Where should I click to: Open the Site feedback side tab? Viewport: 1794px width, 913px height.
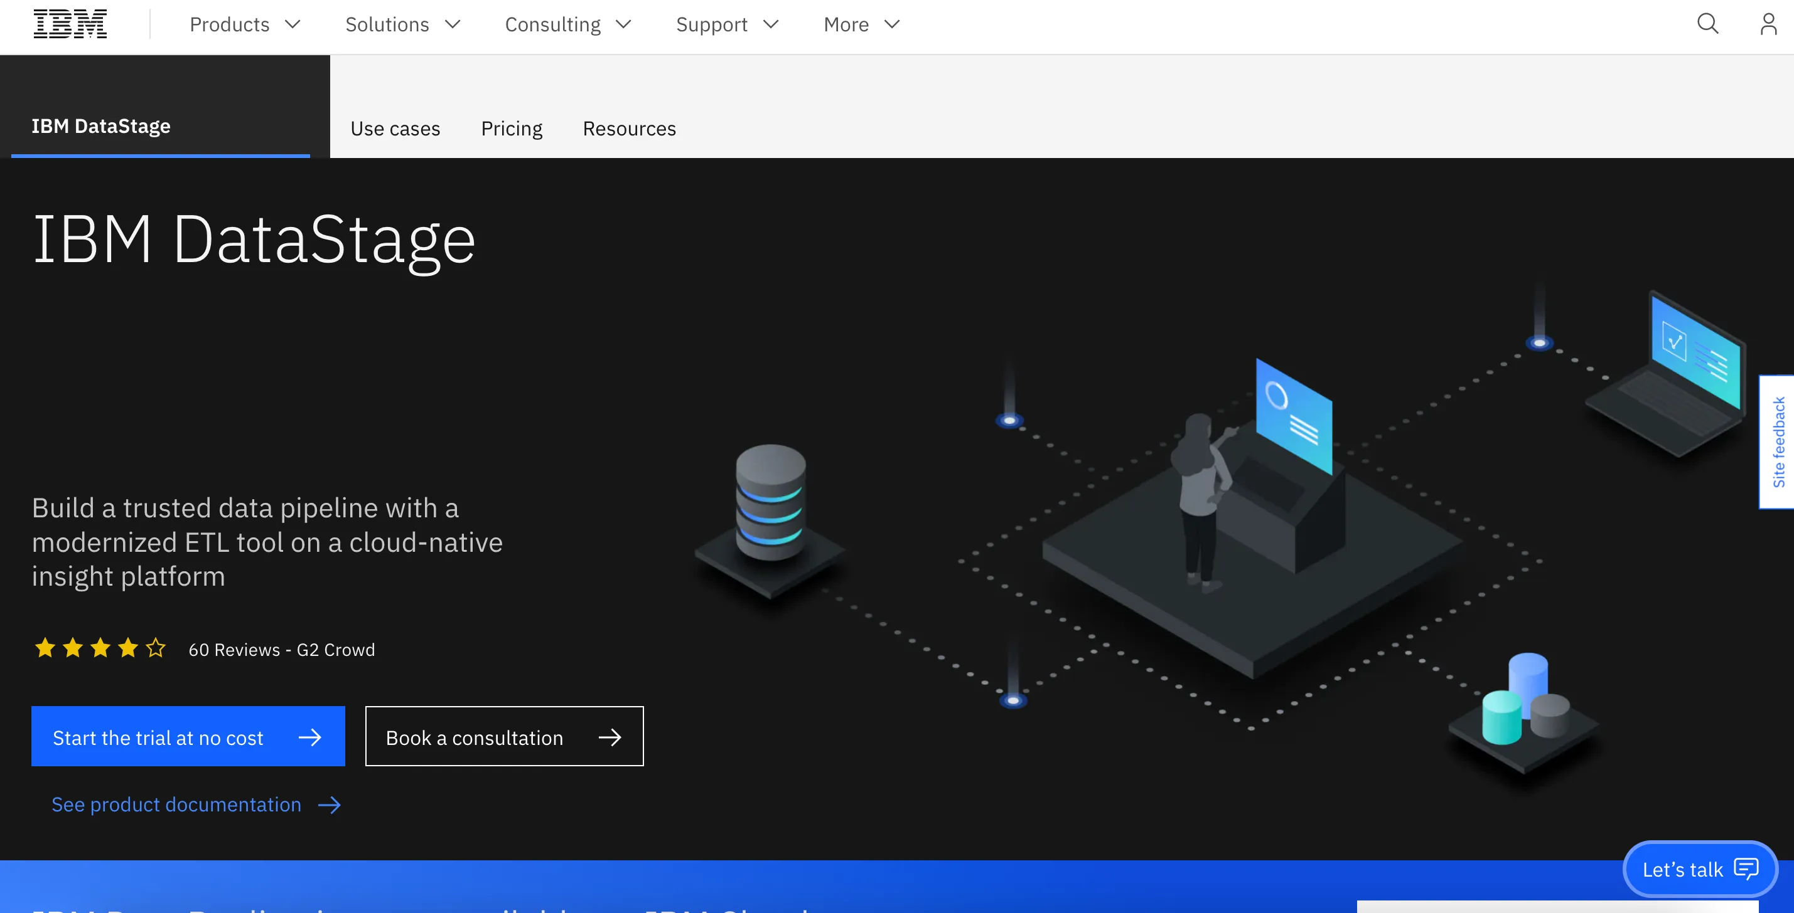coord(1777,442)
